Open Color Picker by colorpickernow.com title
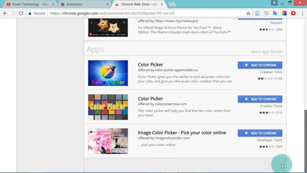Screen dimensions: 307x173 [150, 99]
